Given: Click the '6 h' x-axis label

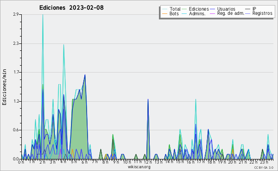Looking at the screenshot, I should (x=84, y=162).
